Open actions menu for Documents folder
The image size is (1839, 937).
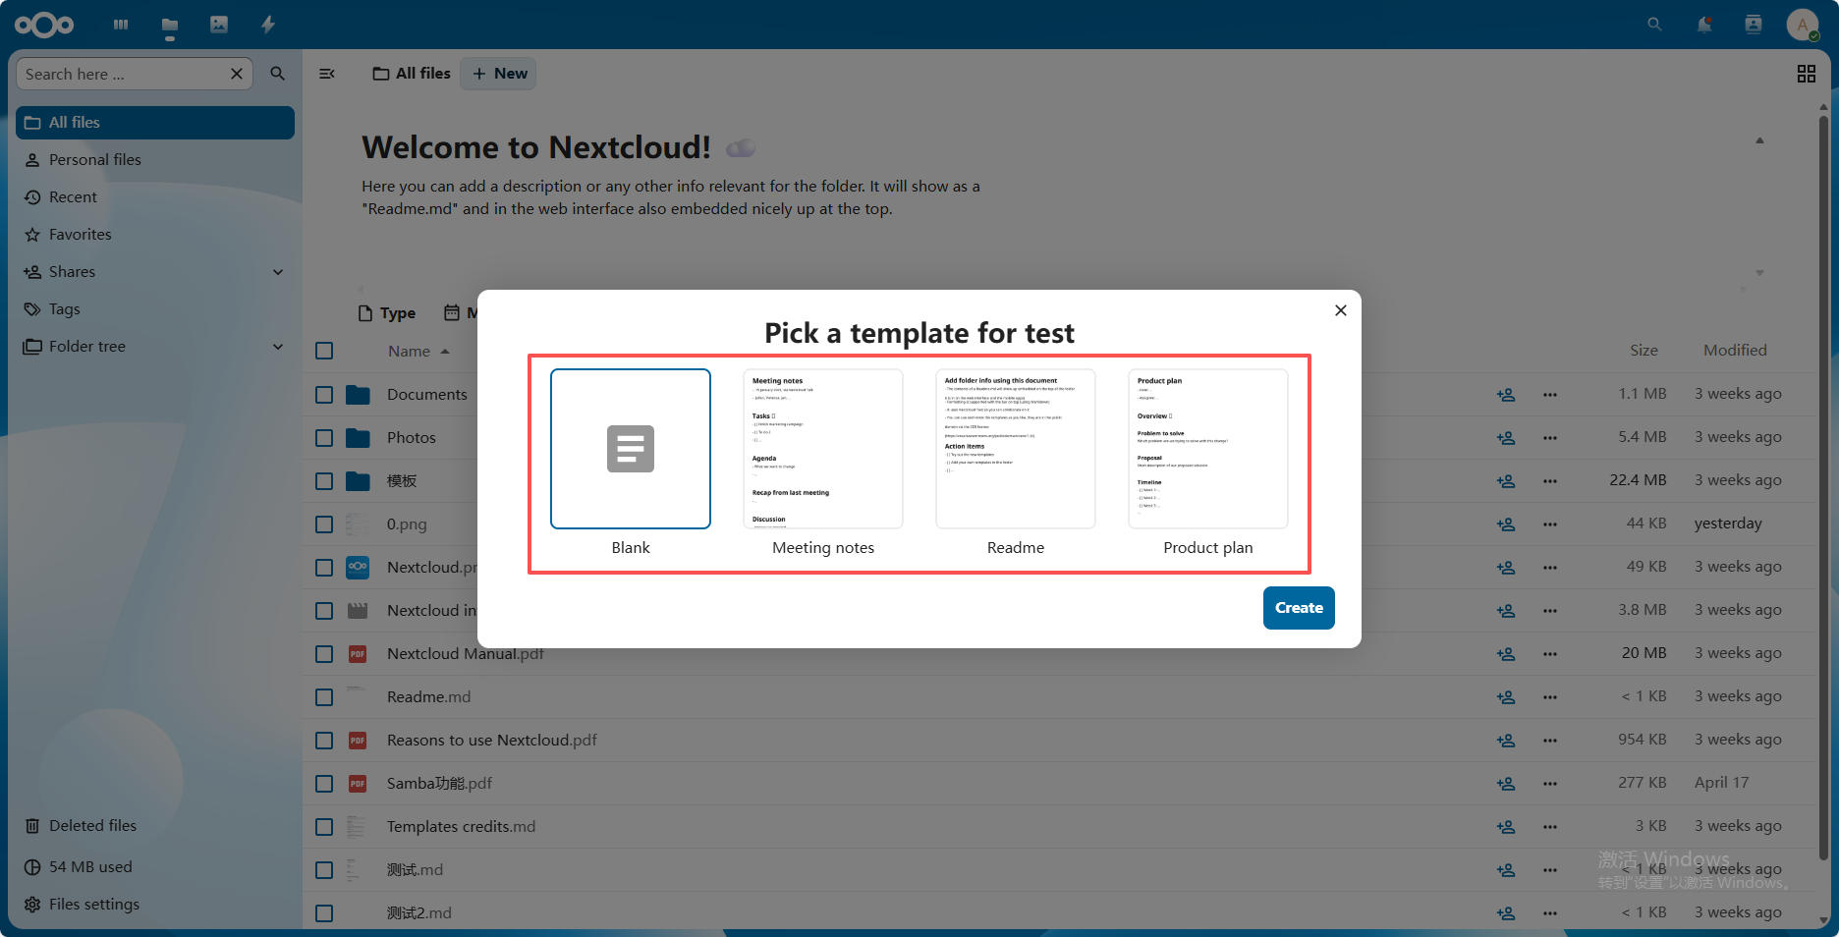1550,395
